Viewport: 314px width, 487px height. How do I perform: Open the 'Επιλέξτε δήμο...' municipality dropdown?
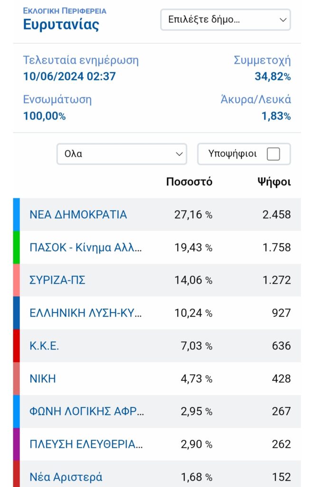click(x=225, y=20)
